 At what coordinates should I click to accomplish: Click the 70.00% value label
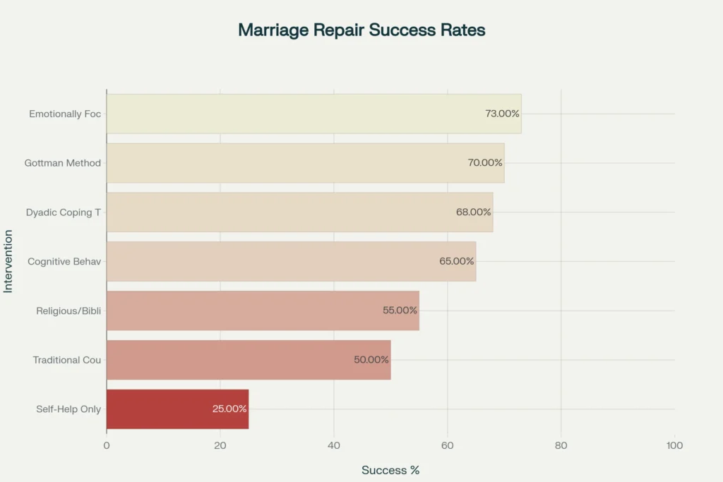tap(485, 163)
